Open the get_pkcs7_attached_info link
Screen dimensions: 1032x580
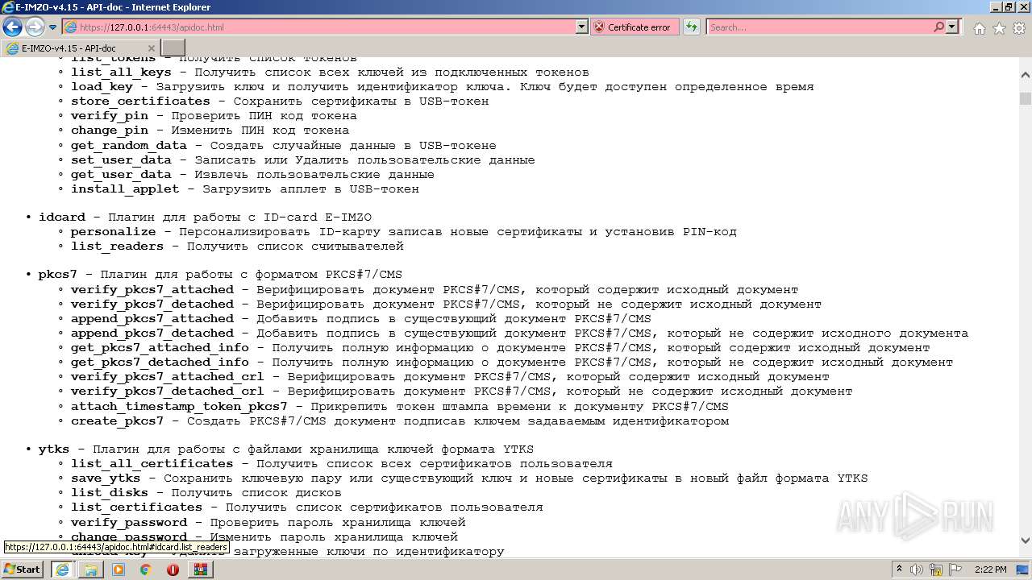(x=160, y=348)
